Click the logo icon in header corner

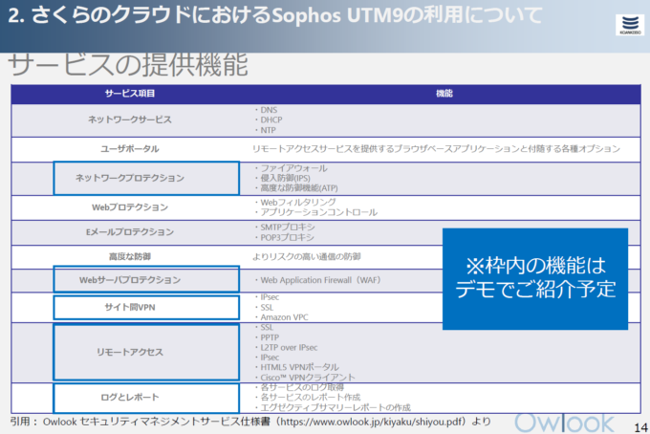click(x=630, y=25)
